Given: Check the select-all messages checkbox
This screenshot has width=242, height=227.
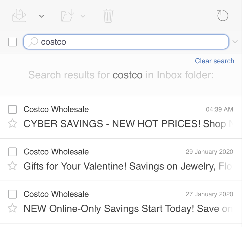Looking at the screenshot, I should [12, 42].
